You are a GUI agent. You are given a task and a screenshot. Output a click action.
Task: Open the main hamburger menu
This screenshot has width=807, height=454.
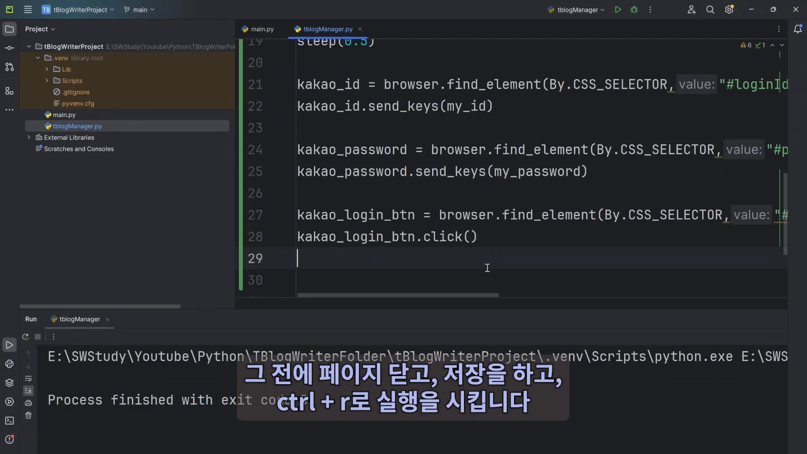tap(28, 9)
